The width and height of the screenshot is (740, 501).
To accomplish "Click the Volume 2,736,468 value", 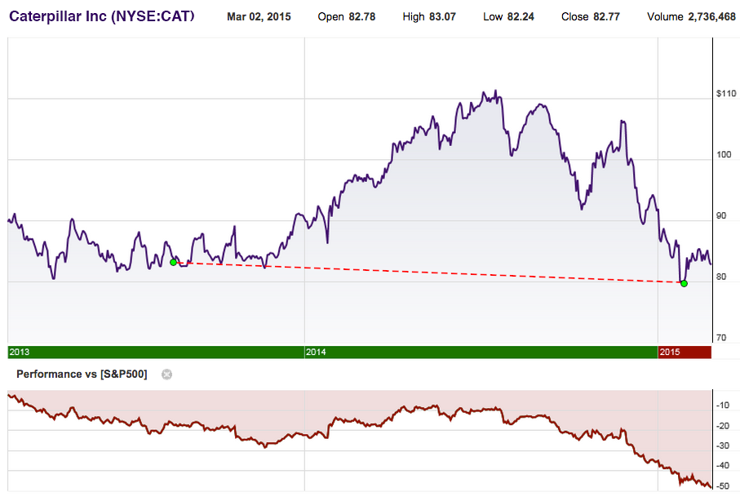I will coord(691,16).
